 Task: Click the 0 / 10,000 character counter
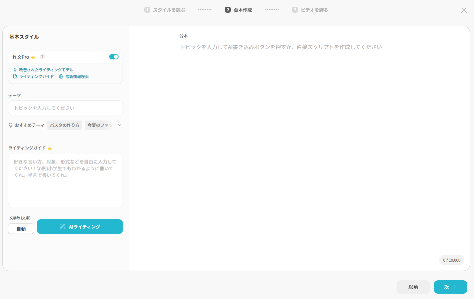coord(452,260)
